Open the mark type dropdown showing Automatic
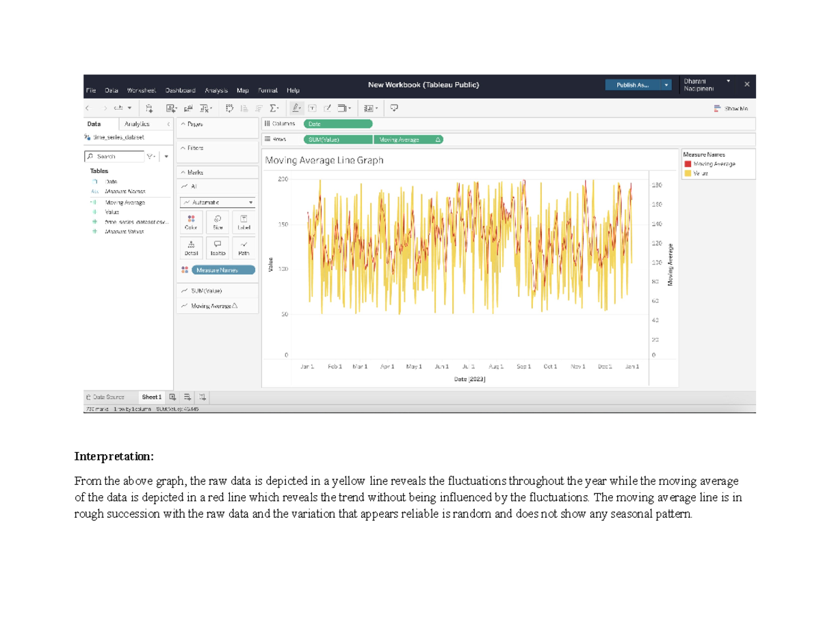 click(218, 202)
